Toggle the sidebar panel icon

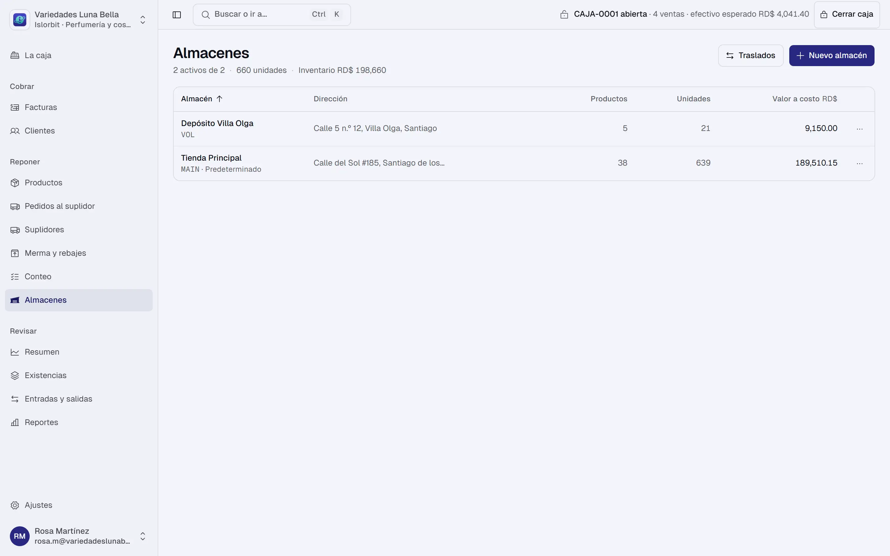tap(176, 15)
